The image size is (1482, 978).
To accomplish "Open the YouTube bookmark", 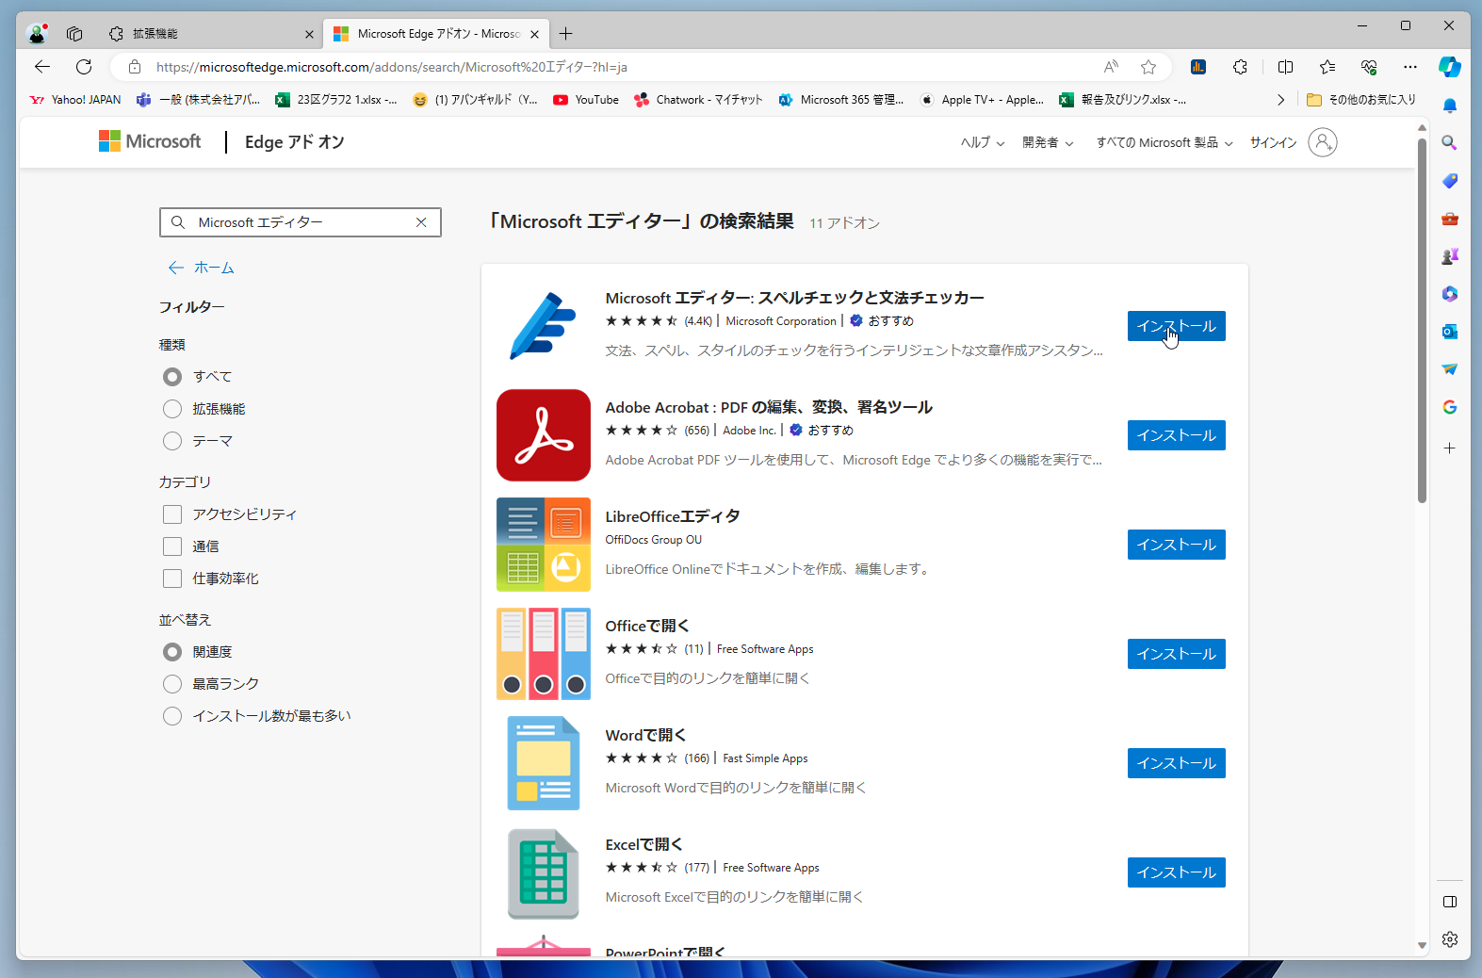I will point(586,100).
